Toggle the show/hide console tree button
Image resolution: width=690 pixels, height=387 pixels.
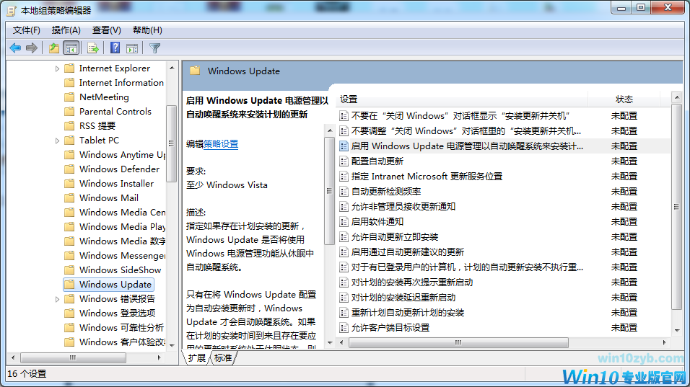click(x=71, y=48)
